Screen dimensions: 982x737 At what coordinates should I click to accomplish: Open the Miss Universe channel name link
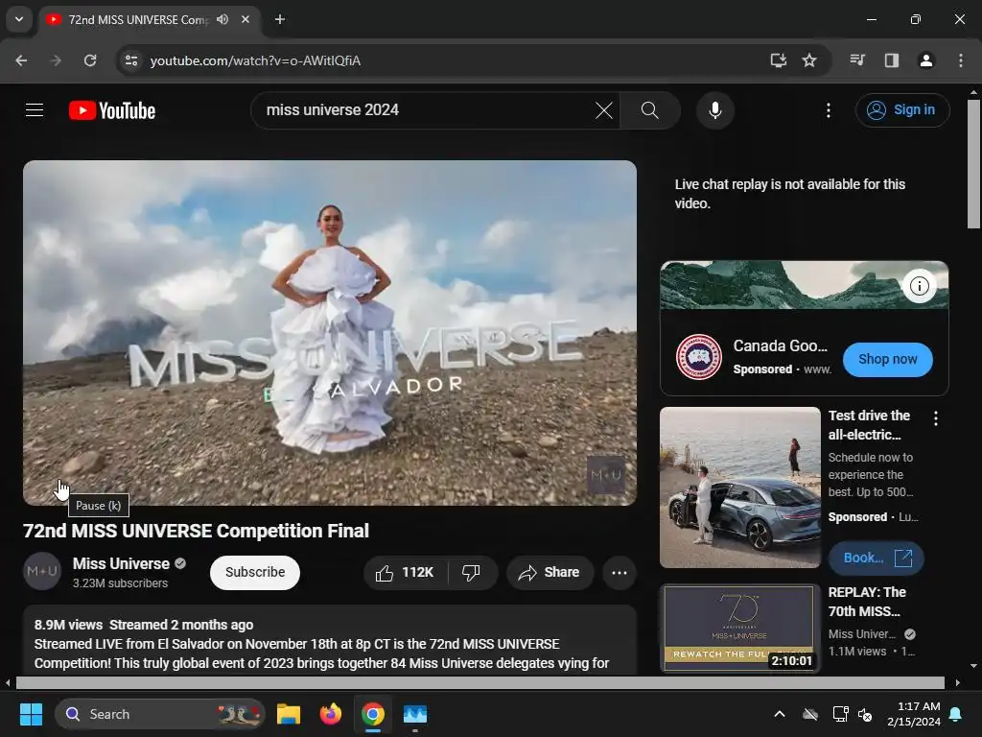(x=121, y=563)
